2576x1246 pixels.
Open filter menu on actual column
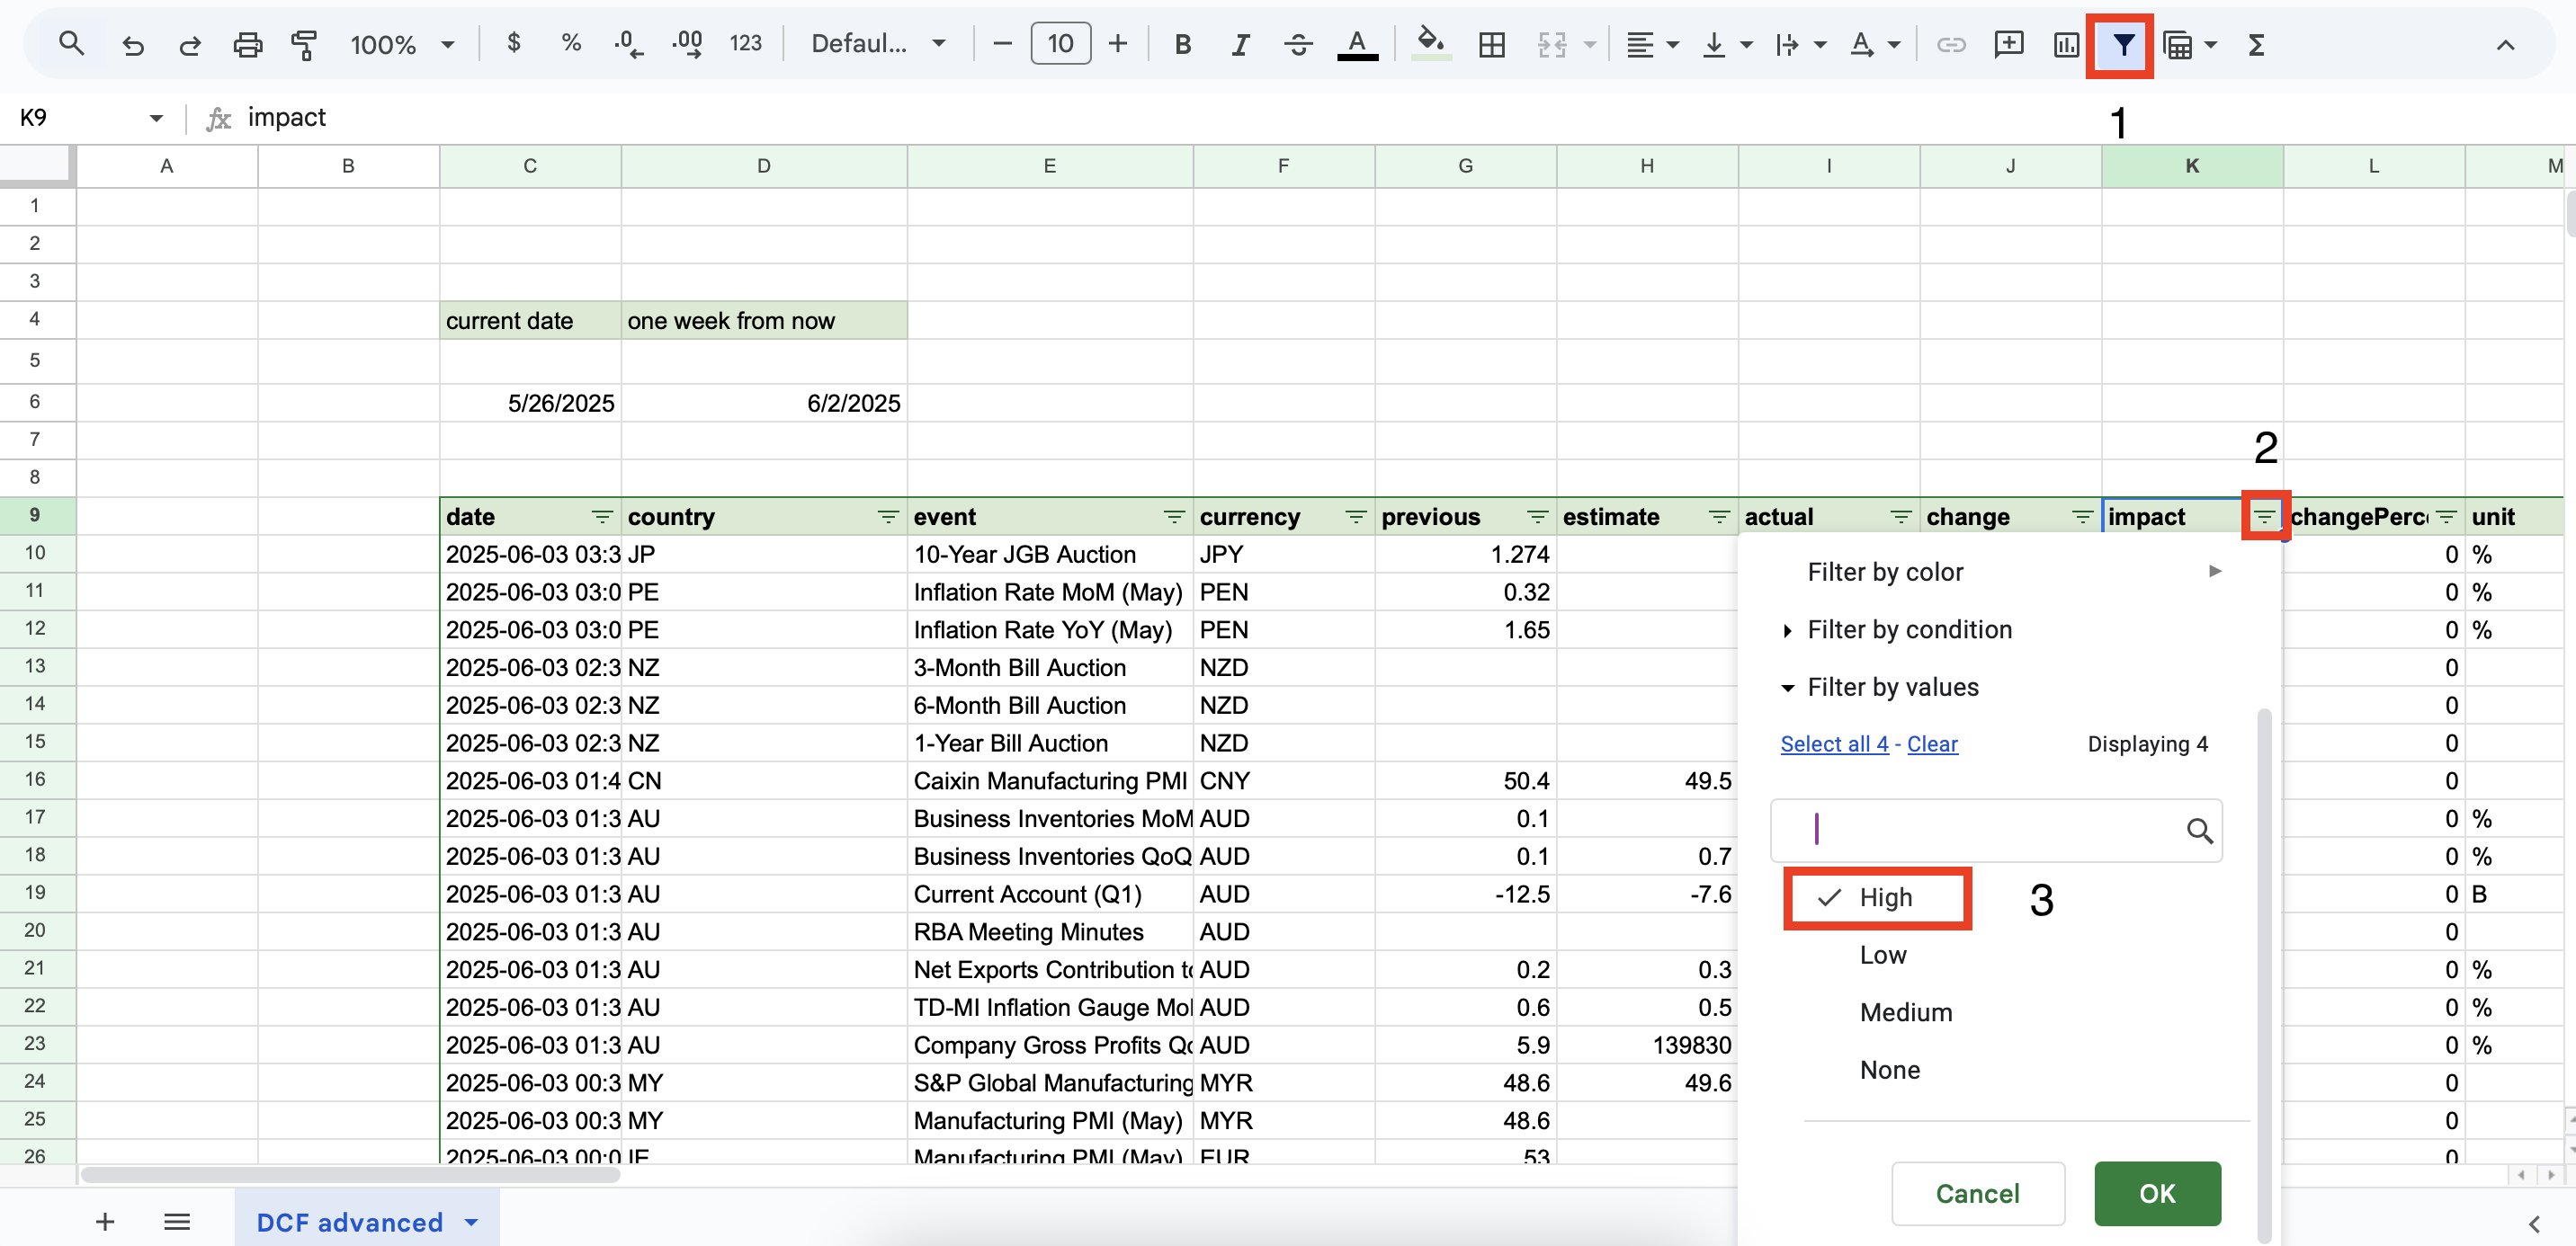coord(1901,517)
